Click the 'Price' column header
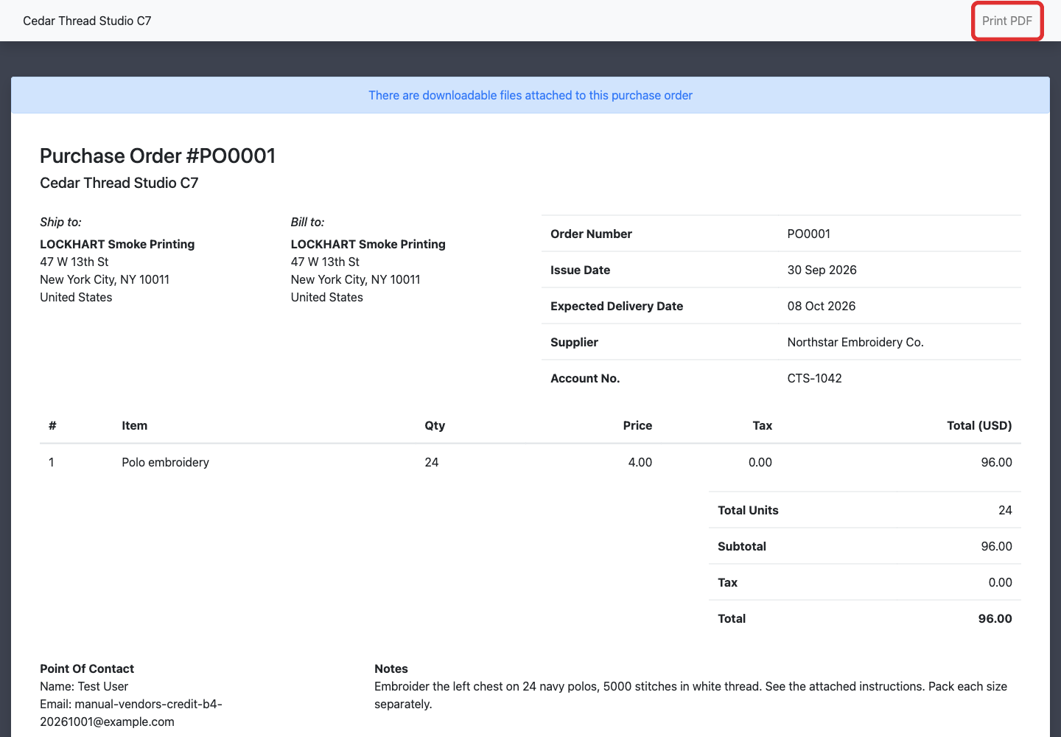The image size is (1061, 737). coord(637,425)
